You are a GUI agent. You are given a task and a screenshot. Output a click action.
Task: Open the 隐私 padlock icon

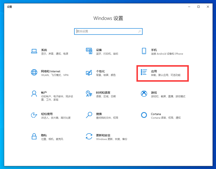click(x=34, y=136)
